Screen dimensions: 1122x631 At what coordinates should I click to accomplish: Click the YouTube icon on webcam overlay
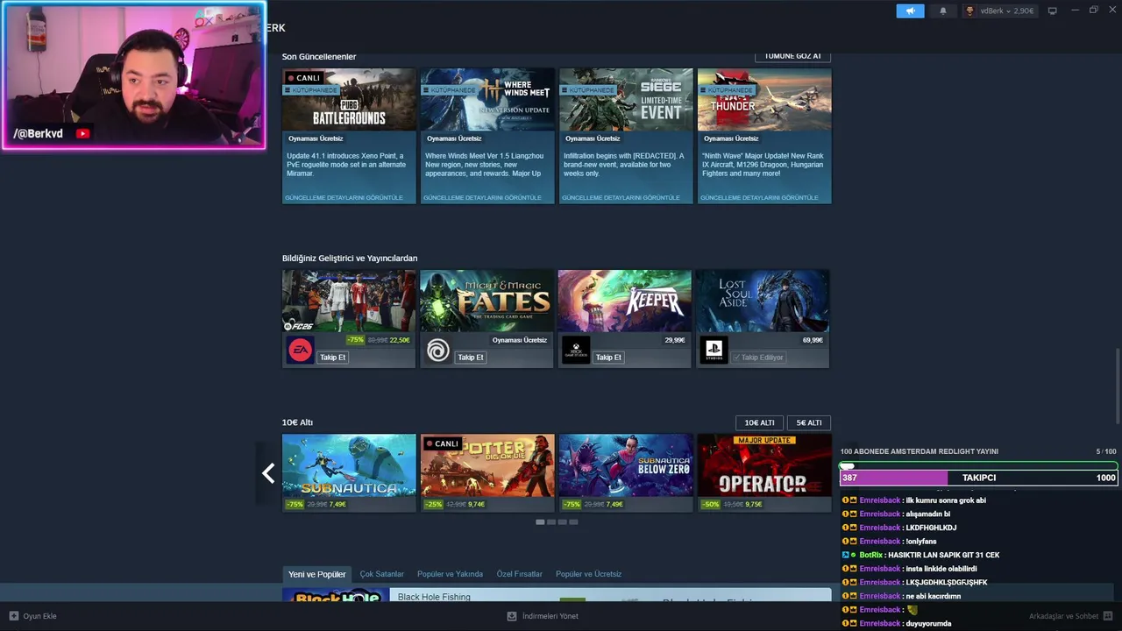click(82, 134)
